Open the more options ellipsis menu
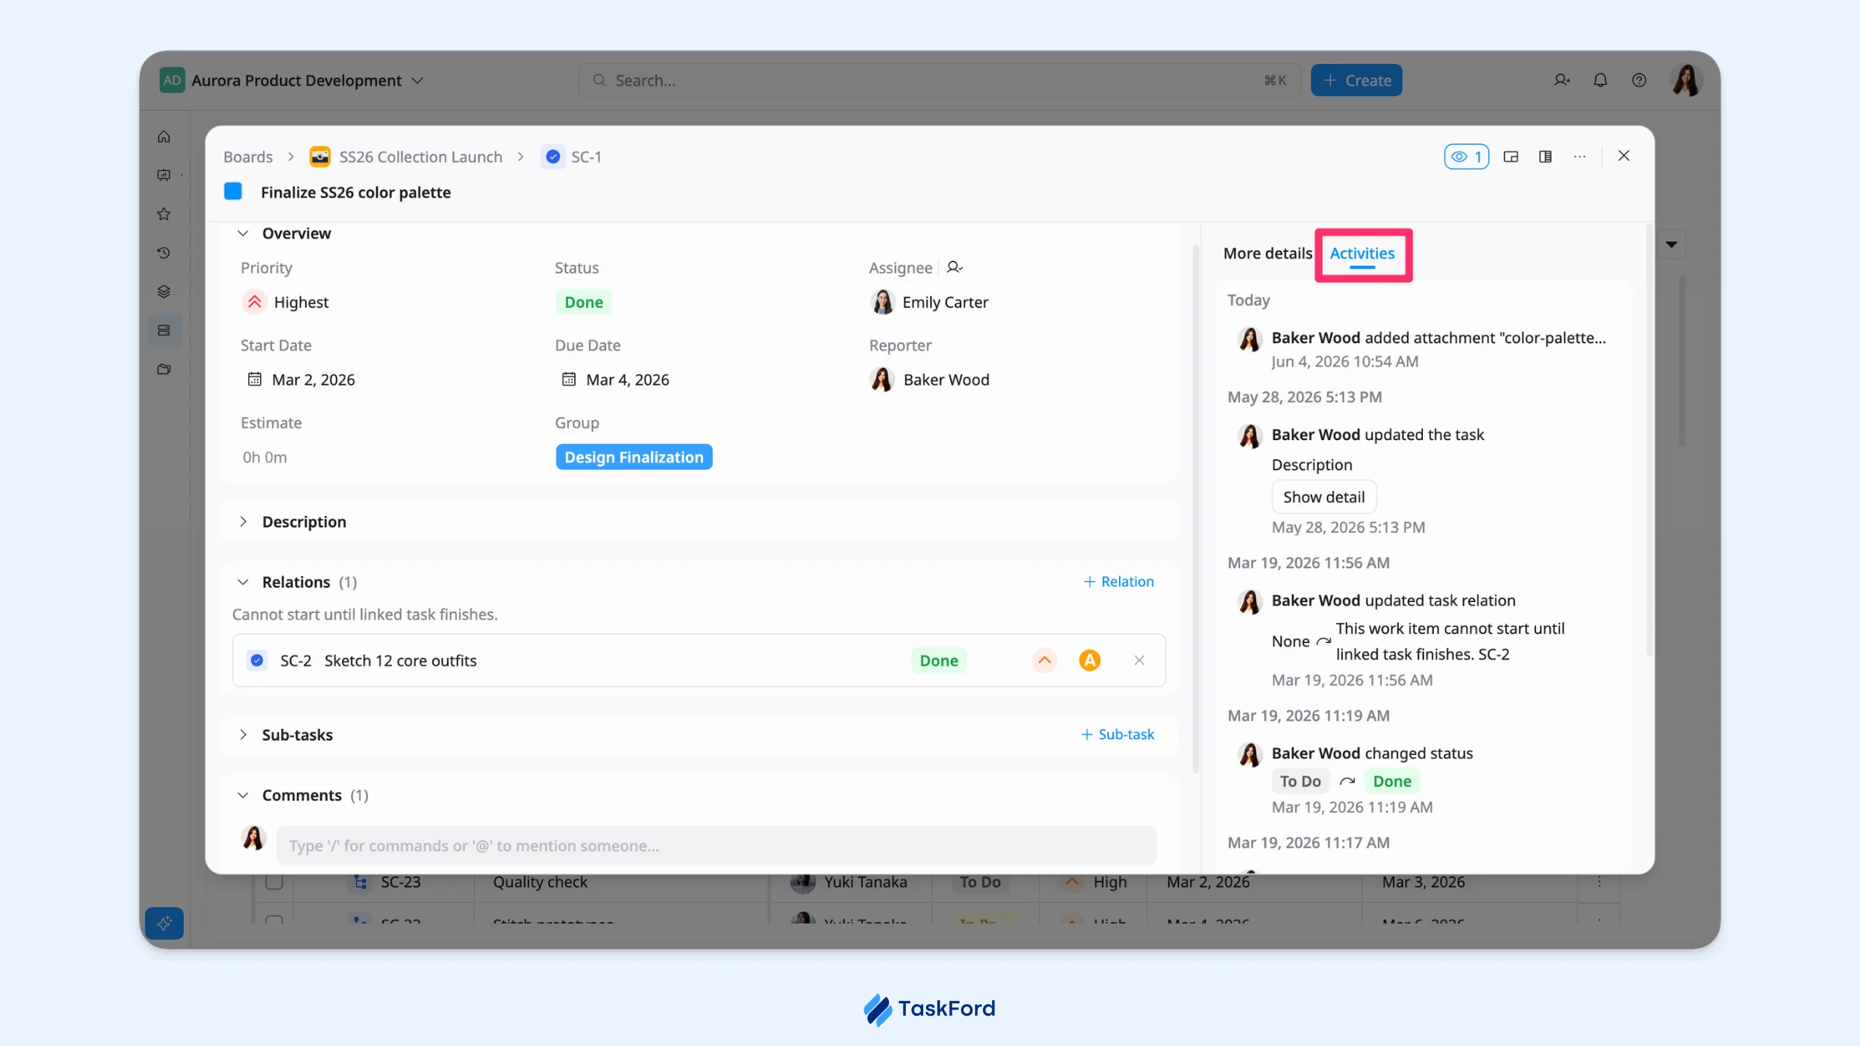Viewport: 1860px width, 1046px height. [1579, 157]
